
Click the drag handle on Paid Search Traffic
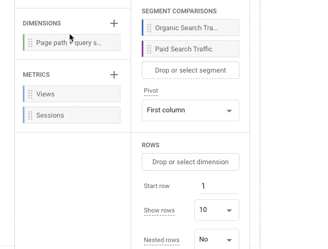click(149, 49)
